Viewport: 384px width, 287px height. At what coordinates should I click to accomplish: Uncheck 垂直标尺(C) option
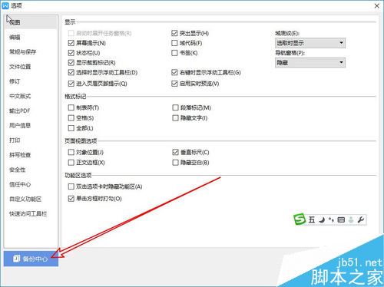(x=175, y=152)
